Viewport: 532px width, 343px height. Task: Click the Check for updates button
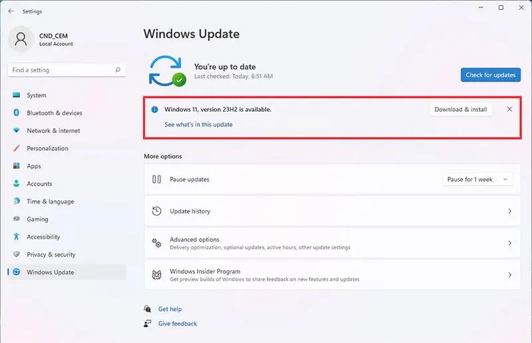(x=491, y=75)
